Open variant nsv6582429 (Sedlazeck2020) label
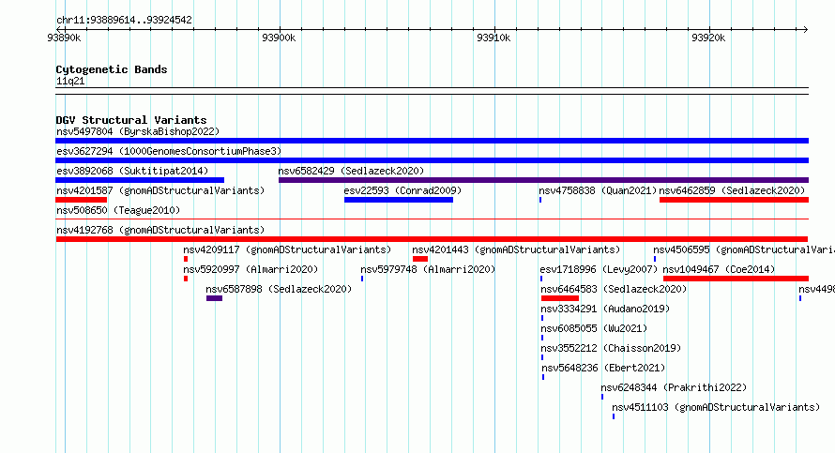 click(x=351, y=171)
